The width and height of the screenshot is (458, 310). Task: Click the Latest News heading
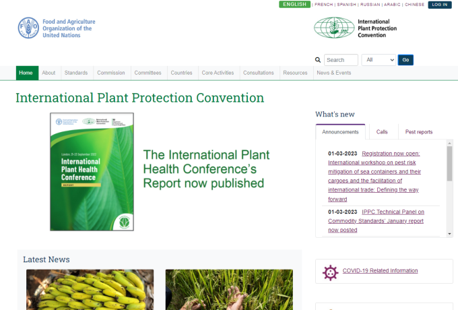click(46, 259)
